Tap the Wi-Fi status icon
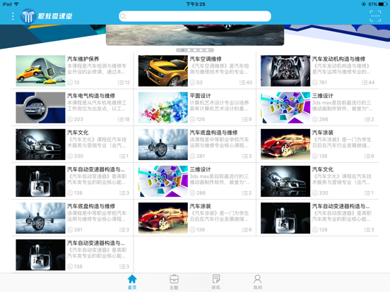This screenshot has height=292, width=390. [16, 4]
